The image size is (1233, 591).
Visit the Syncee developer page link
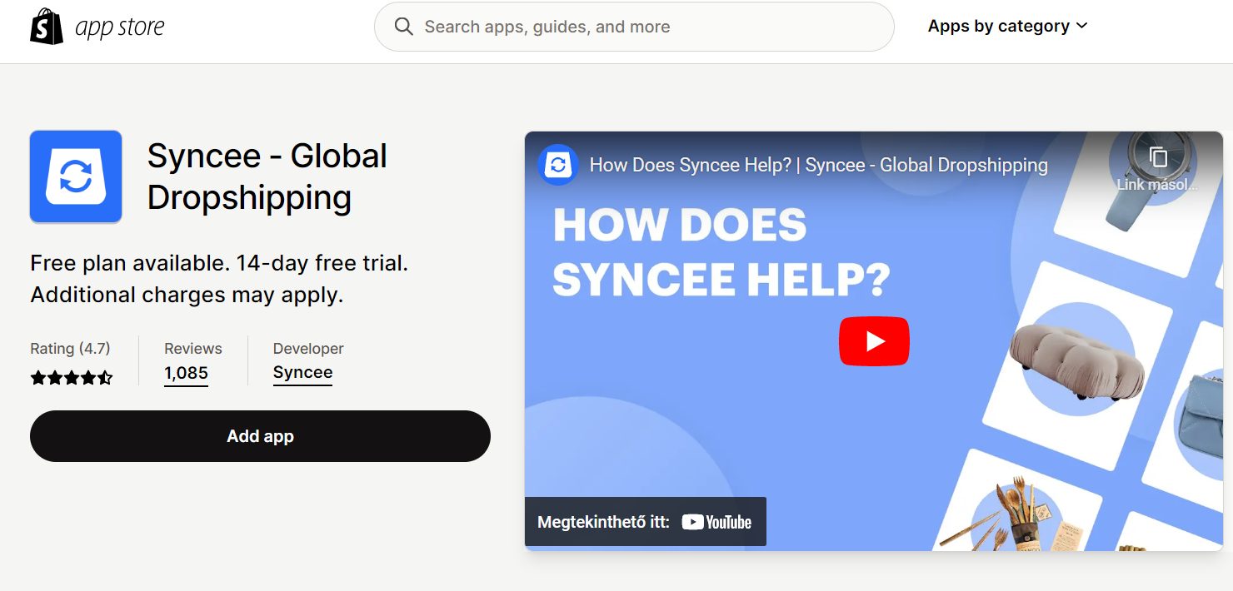302,372
